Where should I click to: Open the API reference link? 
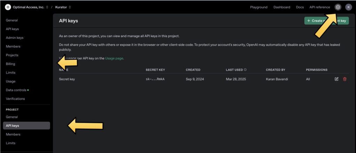coord(319,7)
